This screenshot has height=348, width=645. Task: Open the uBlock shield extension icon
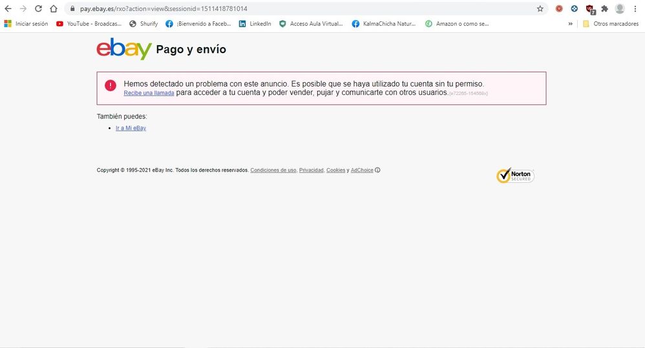coord(590,9)
